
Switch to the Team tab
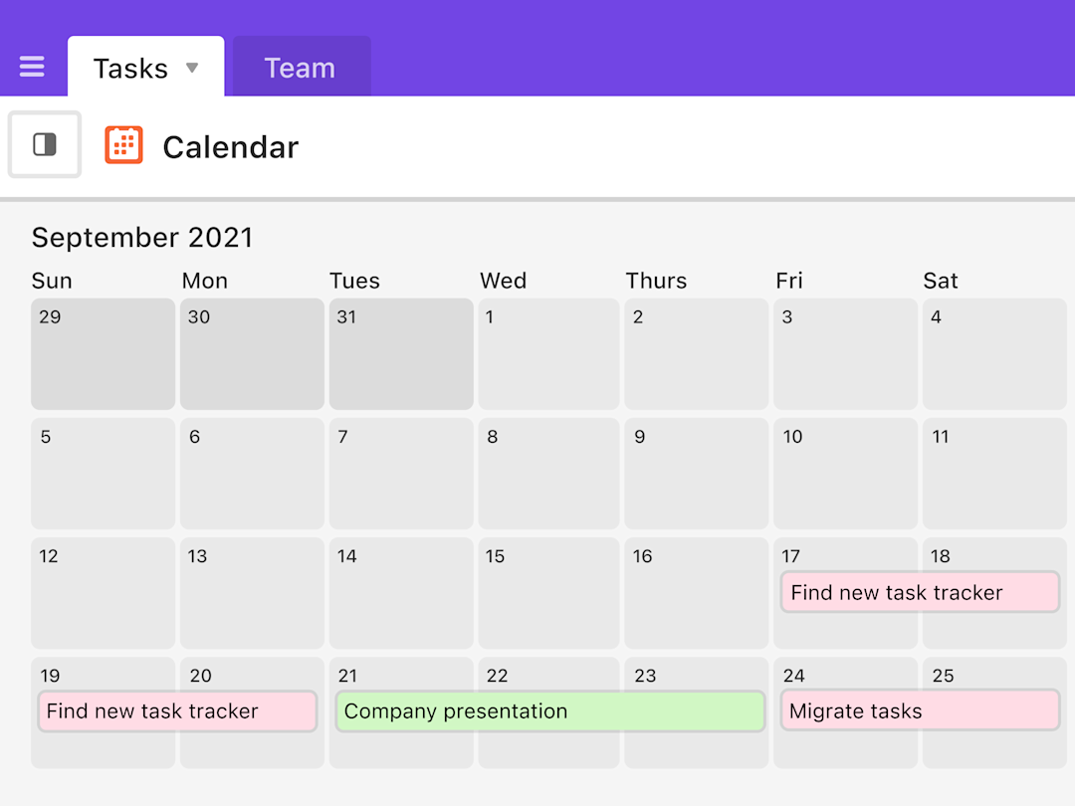(300, 67)
